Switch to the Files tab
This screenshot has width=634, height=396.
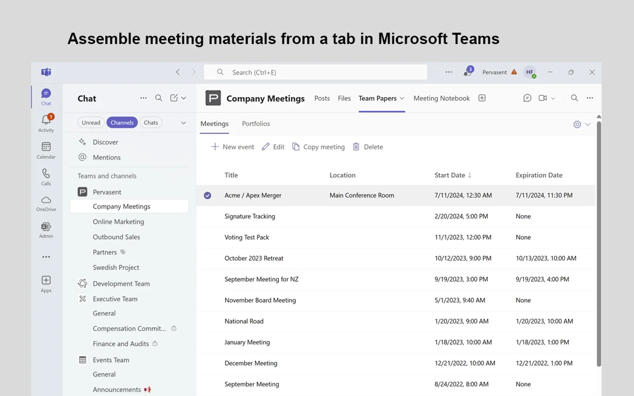coord(344,98)
